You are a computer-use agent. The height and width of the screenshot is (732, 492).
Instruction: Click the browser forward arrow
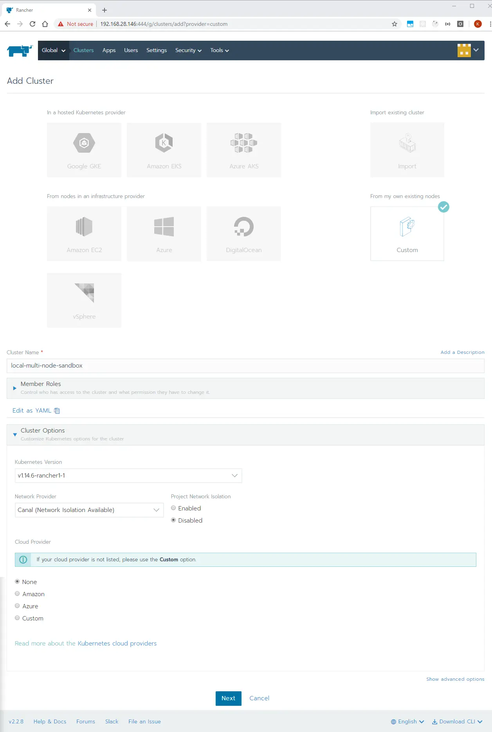coord(20,24)
